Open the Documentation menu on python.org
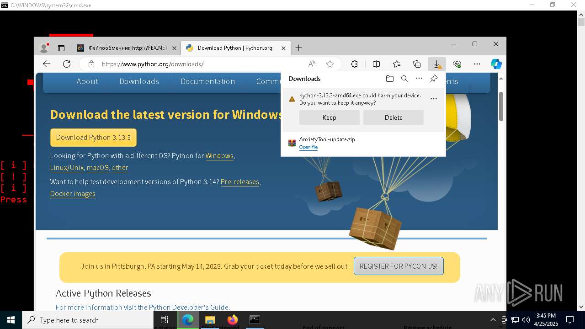The image size is (585, 329). [x=207, y=81]
